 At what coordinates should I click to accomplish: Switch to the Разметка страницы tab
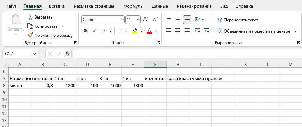pos(94,6)
